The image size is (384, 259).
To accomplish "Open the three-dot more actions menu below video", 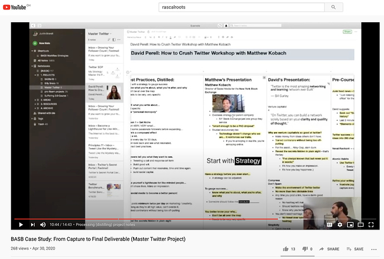I will [x=374, y=249].
